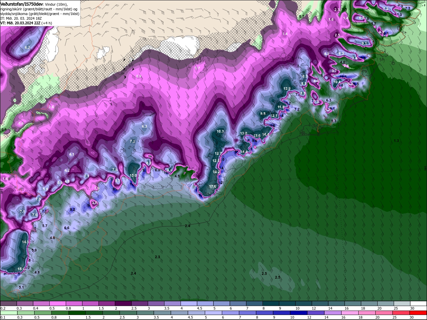Select the VT: Mið. 20.03.2024 22Z (+4 h) line
This screenshot has height=320, width=427.
[x=26, y=23]
